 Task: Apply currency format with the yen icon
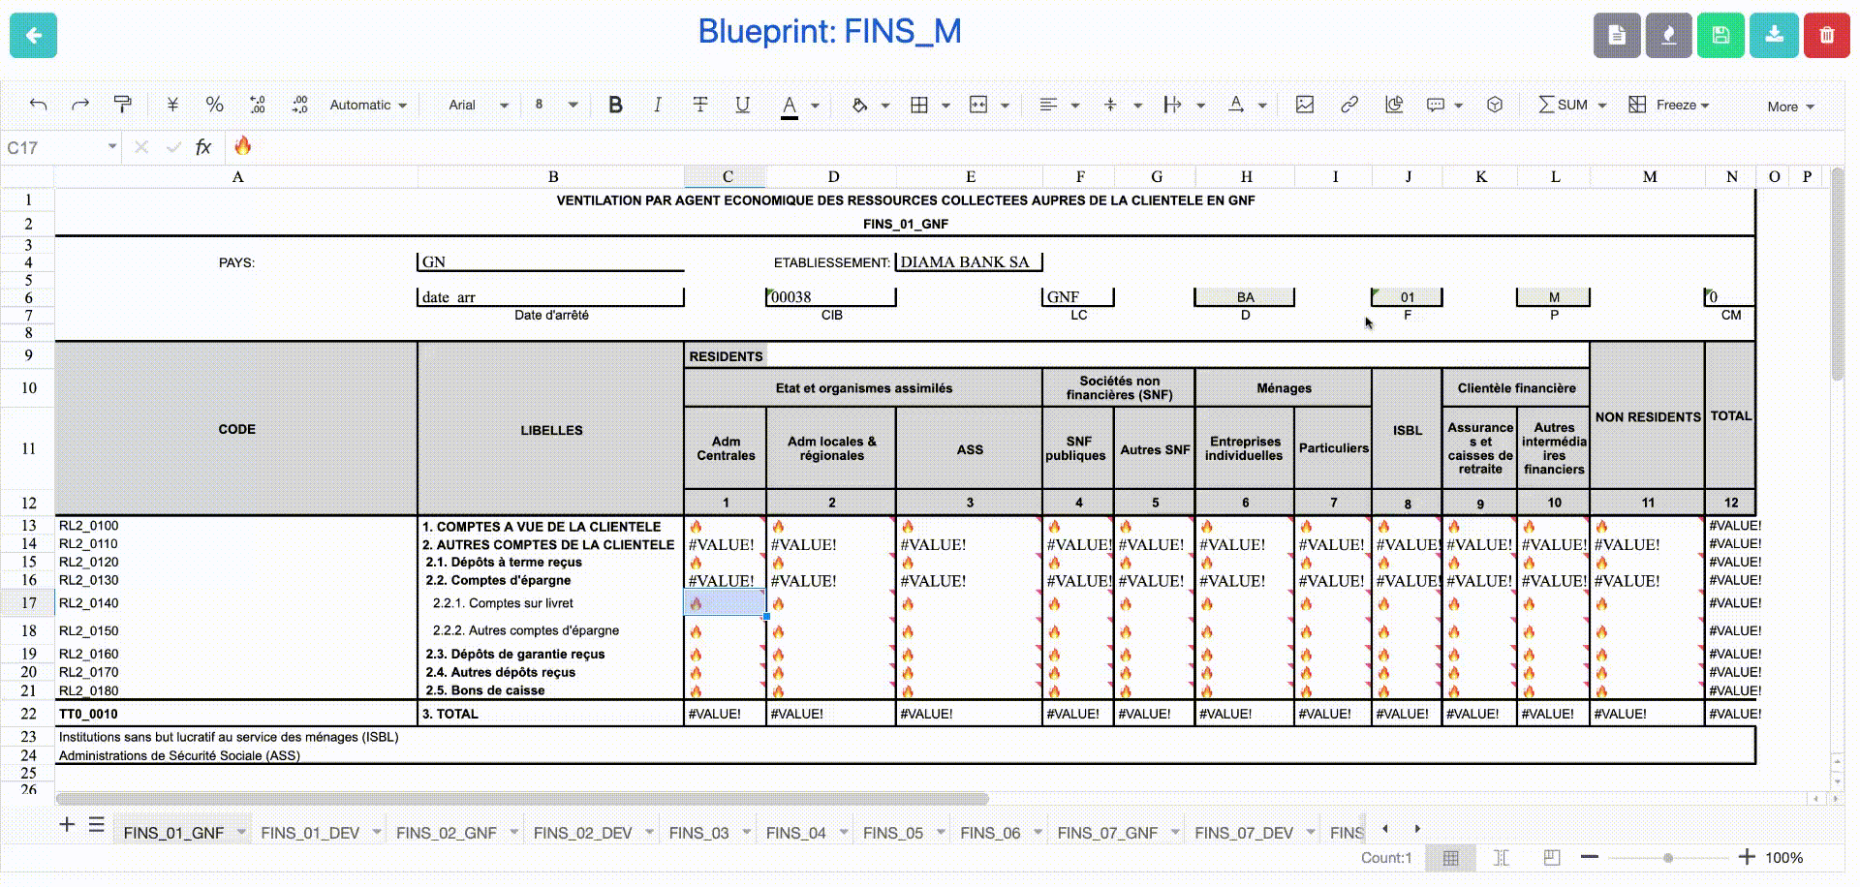click(x=172, y=105)
